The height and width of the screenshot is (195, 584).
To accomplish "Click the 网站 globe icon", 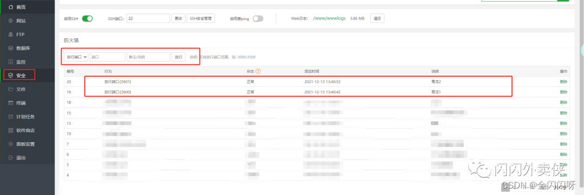I will (x=10, y=21).
